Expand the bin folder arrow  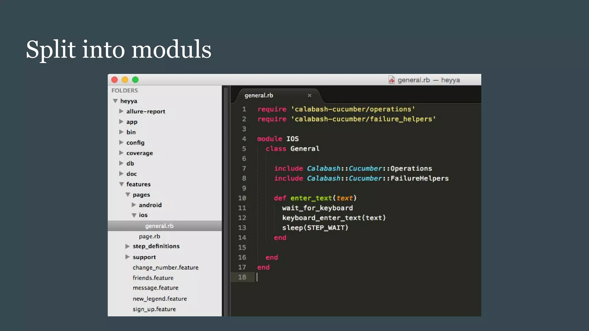(x=121, y=132)
